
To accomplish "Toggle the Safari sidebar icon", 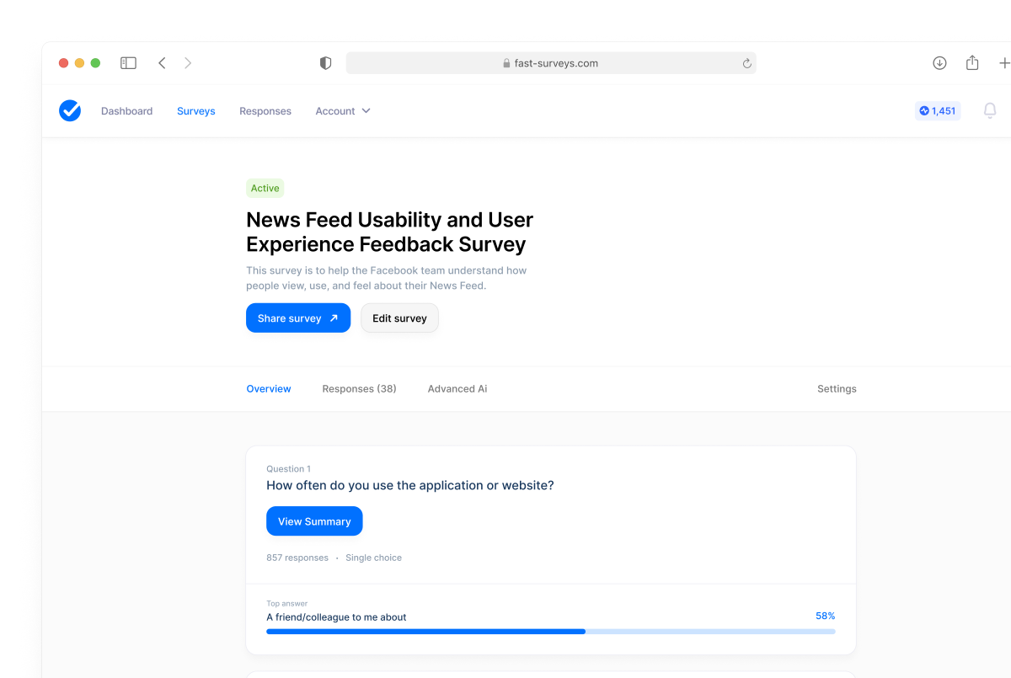I will pos(128,62).
